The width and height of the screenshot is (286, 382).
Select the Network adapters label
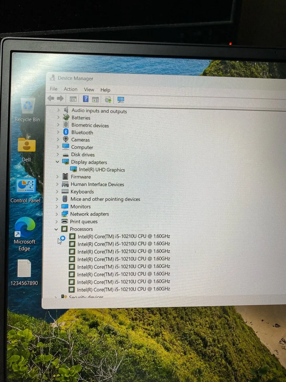(90, 214)
